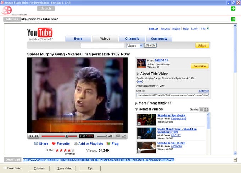Click the Sign Up link
The width and height of the screenshot is (241, 173).
[153, 29]
